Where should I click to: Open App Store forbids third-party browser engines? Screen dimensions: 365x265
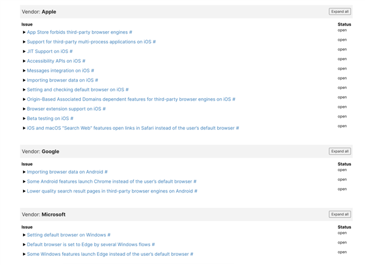(77, 32)
